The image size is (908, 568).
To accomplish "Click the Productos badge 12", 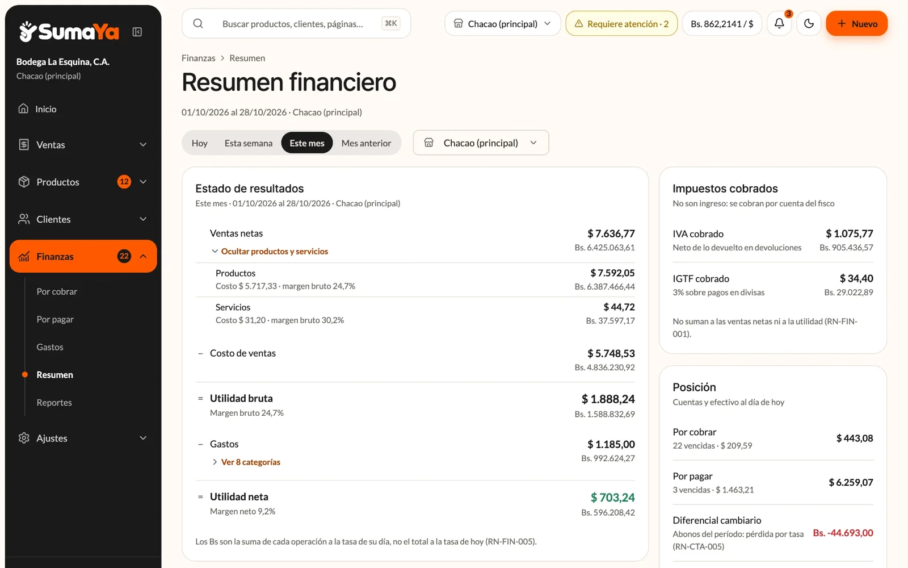I will (x=124, y=182).
